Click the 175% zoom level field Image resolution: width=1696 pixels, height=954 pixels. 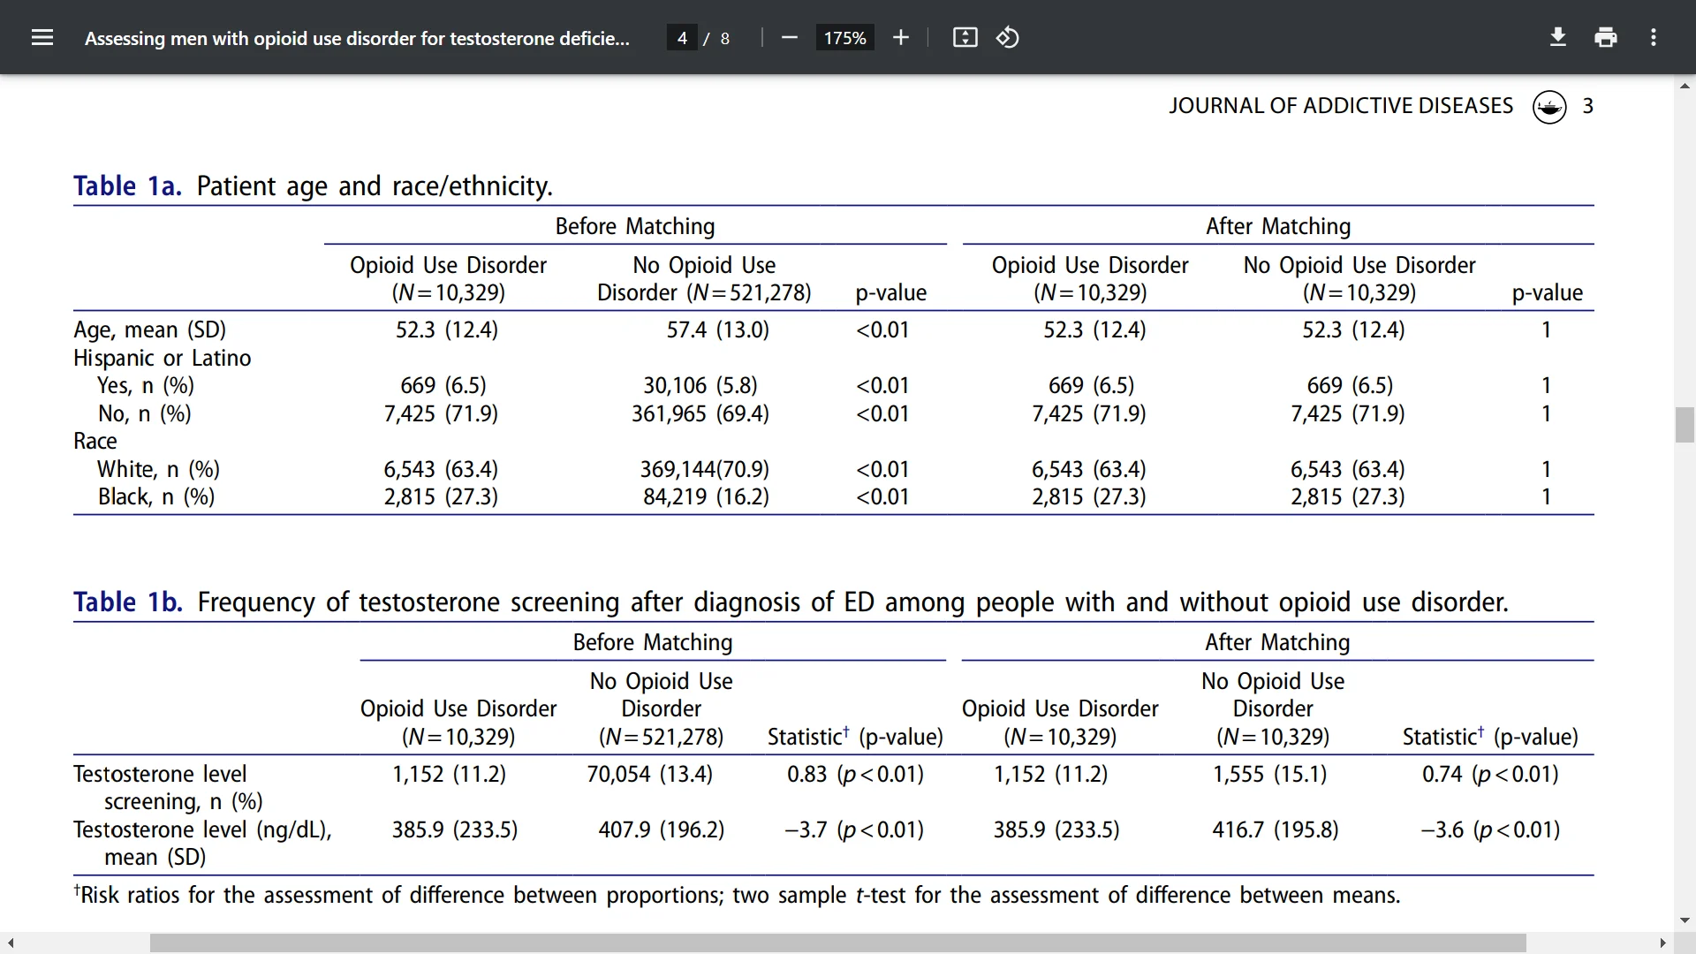coord(844,38)
